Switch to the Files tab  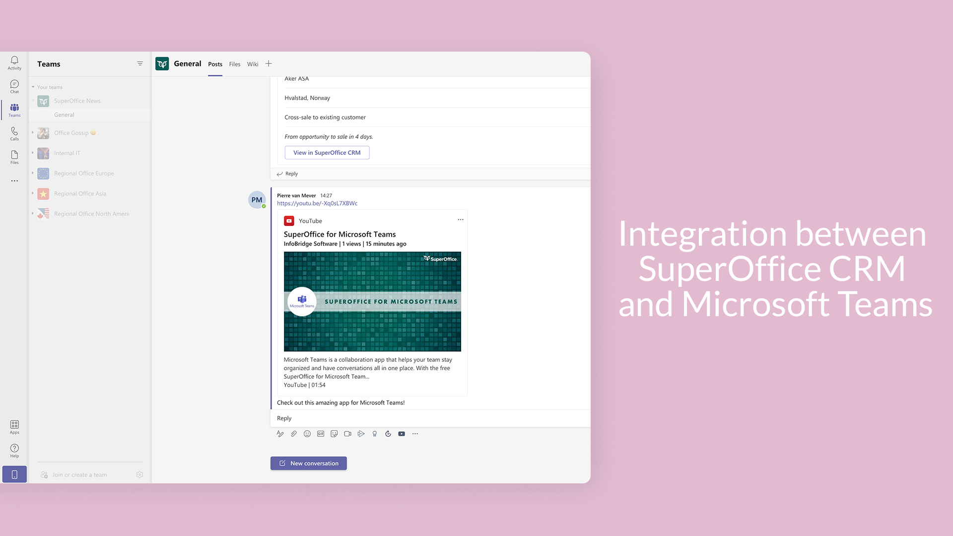click(235, 64)
